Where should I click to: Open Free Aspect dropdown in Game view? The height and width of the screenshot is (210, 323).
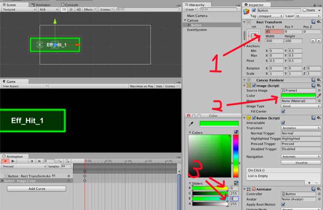tap(25, 86)
